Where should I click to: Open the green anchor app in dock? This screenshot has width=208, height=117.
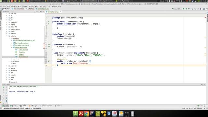click(75, 113)
